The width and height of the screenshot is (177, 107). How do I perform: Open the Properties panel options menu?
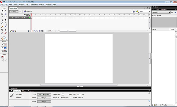[149, 91]
